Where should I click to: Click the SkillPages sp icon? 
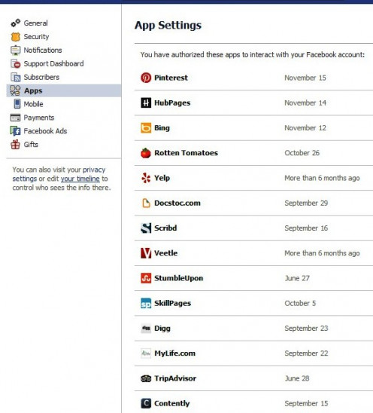[x=146, y=303]
